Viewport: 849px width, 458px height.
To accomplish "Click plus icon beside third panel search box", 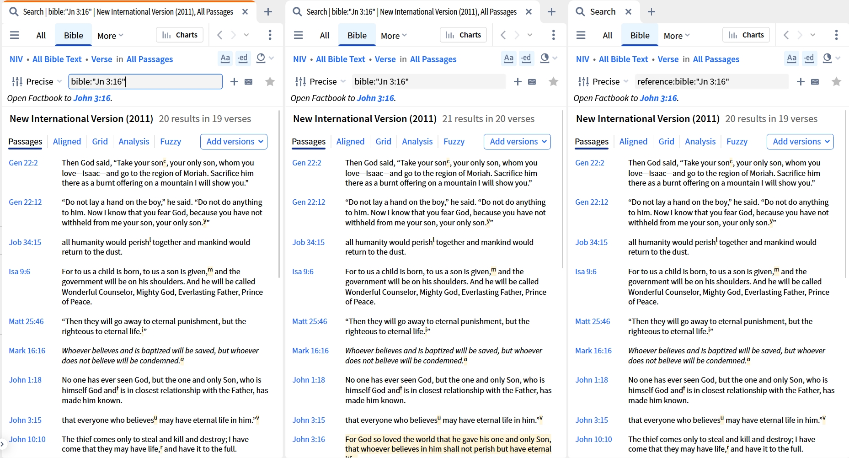I will point(801,81).
